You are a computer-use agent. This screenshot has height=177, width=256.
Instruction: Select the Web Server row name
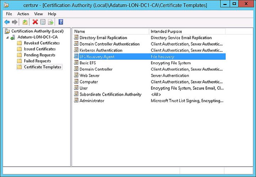[x=90, y=76]
